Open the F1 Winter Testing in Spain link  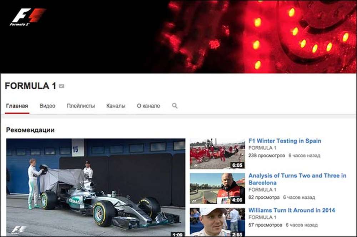click(285, 141)
